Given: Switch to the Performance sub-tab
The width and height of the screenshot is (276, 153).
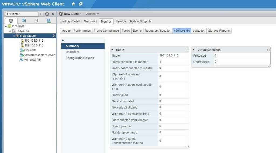Looking at the screenshot, I should 82,31.
